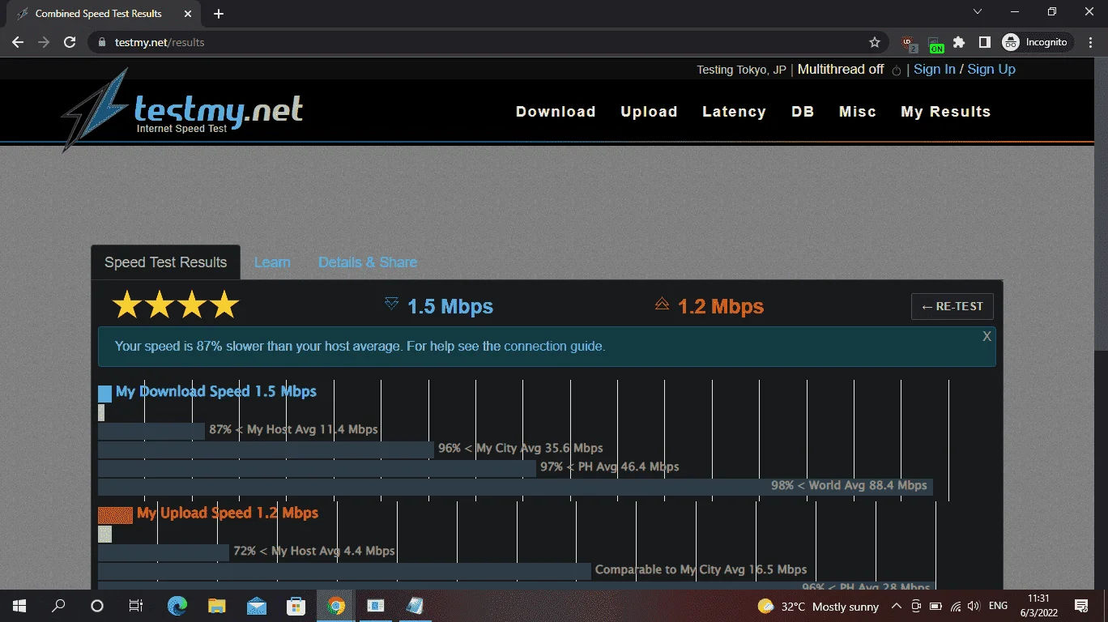
Task: Click the orange upload speed swatch
Action: (115, 515)
